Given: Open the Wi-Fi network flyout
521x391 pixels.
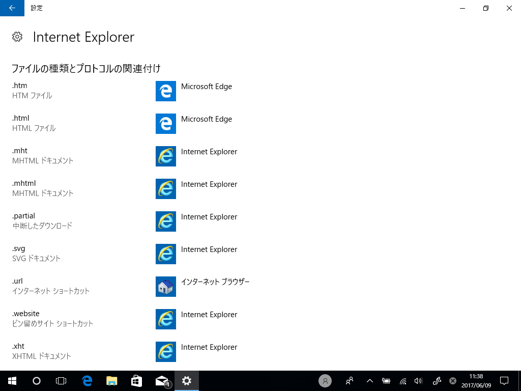Looking at the screenshot, I should click(x=403, y=381).
